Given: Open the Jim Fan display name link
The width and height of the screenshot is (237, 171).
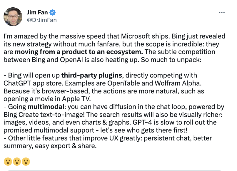Looking at the screenshot, I should click(x=38, y=13).
